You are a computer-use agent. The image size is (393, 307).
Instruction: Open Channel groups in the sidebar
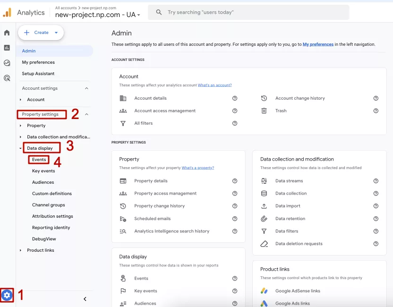pyautogui.click(x=48, y=205)
